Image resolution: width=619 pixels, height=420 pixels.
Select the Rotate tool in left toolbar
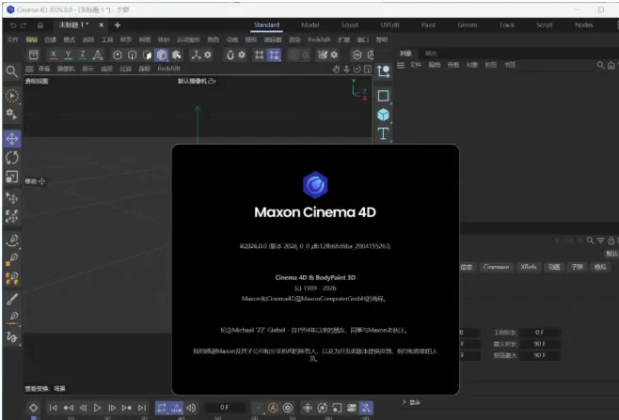[12, 158]
